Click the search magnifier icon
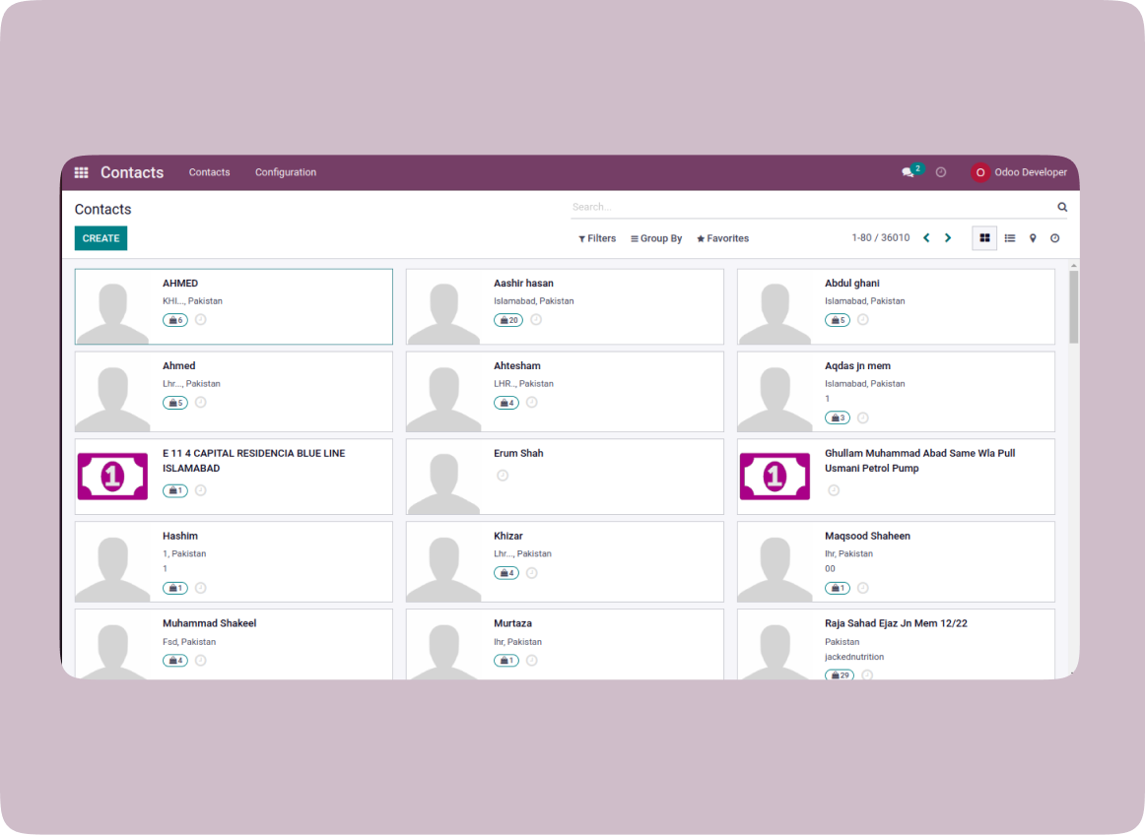The width and height of the screenshot is (1145, 835). pos(1062,207)
